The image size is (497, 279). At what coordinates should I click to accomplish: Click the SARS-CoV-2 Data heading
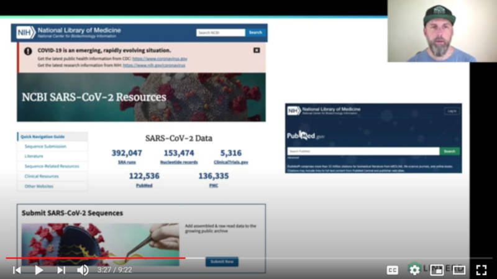pyautogui.click(x=179, y=139)
